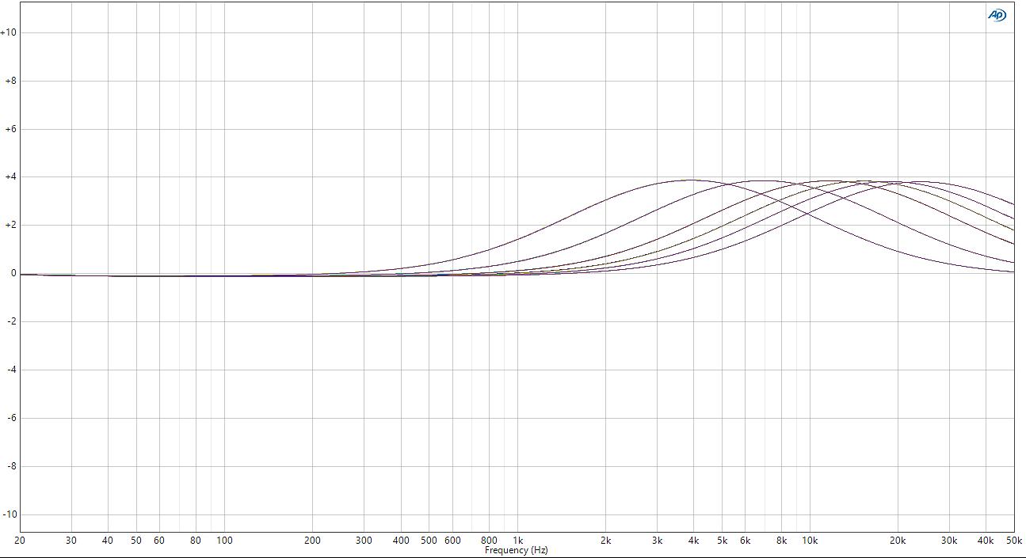Click the 60 Hz frequency label

coord(159,541)
